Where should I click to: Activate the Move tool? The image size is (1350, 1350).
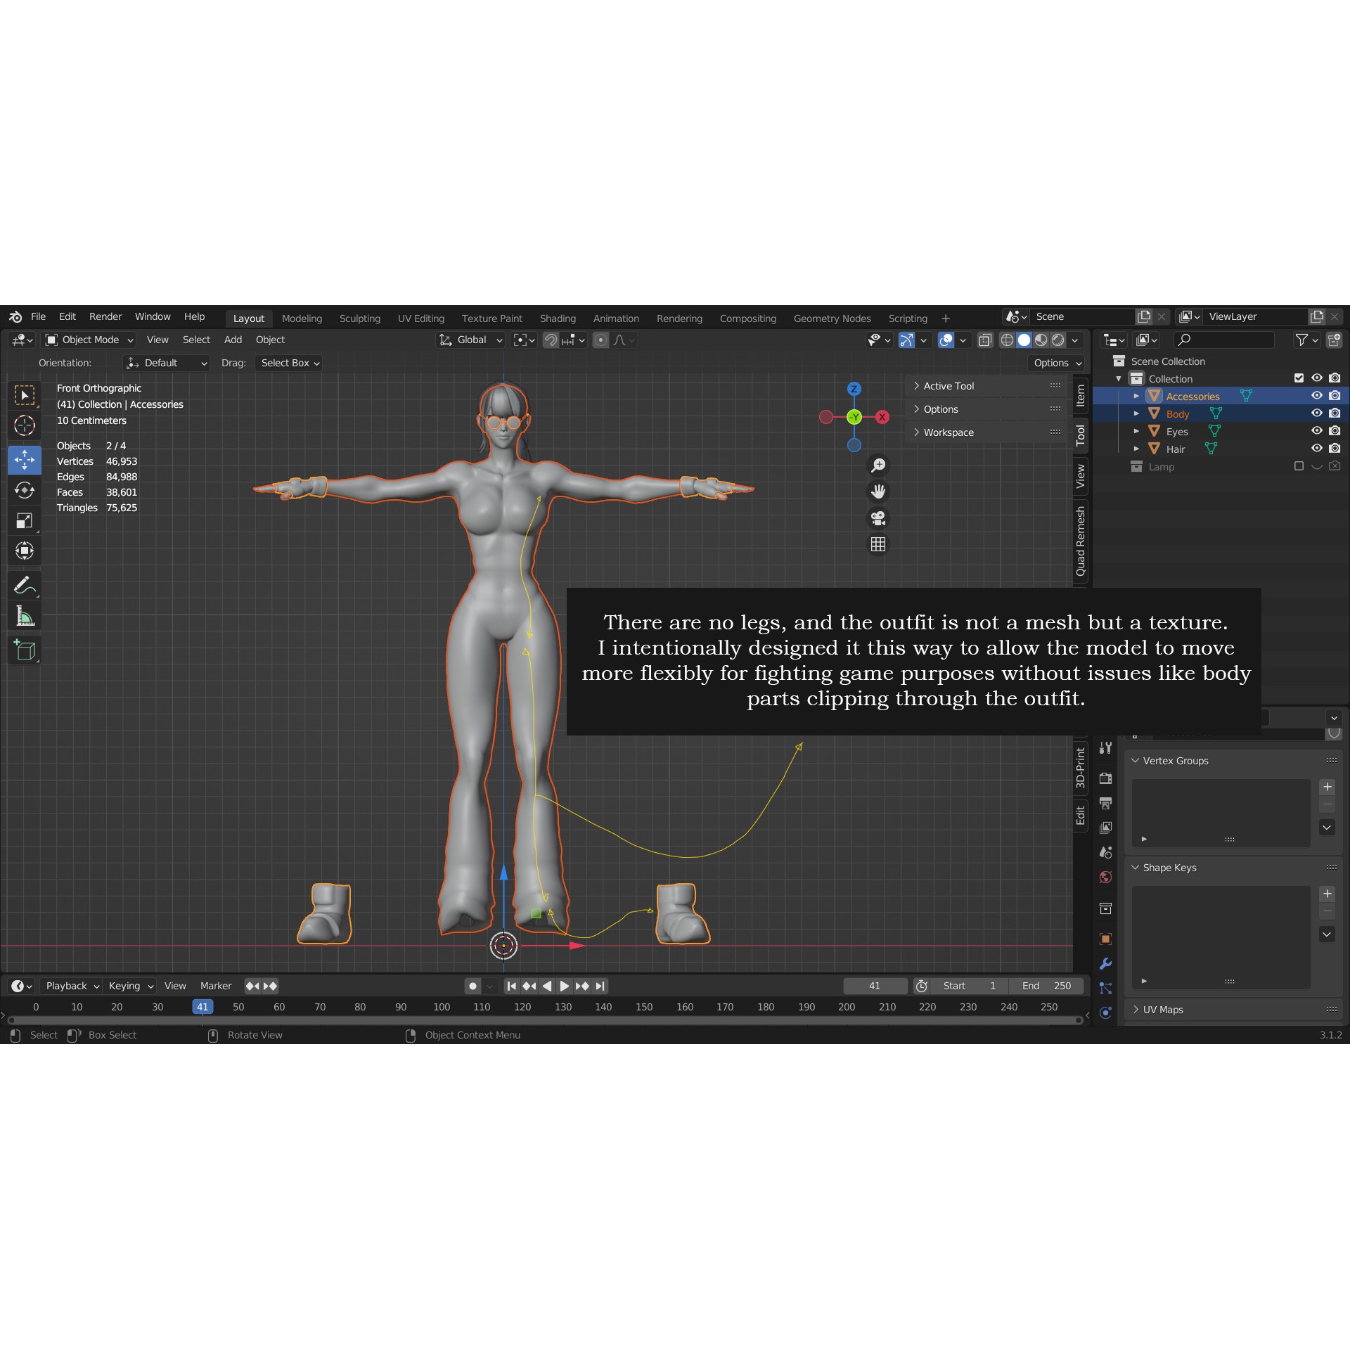click(x=25, y=460)
